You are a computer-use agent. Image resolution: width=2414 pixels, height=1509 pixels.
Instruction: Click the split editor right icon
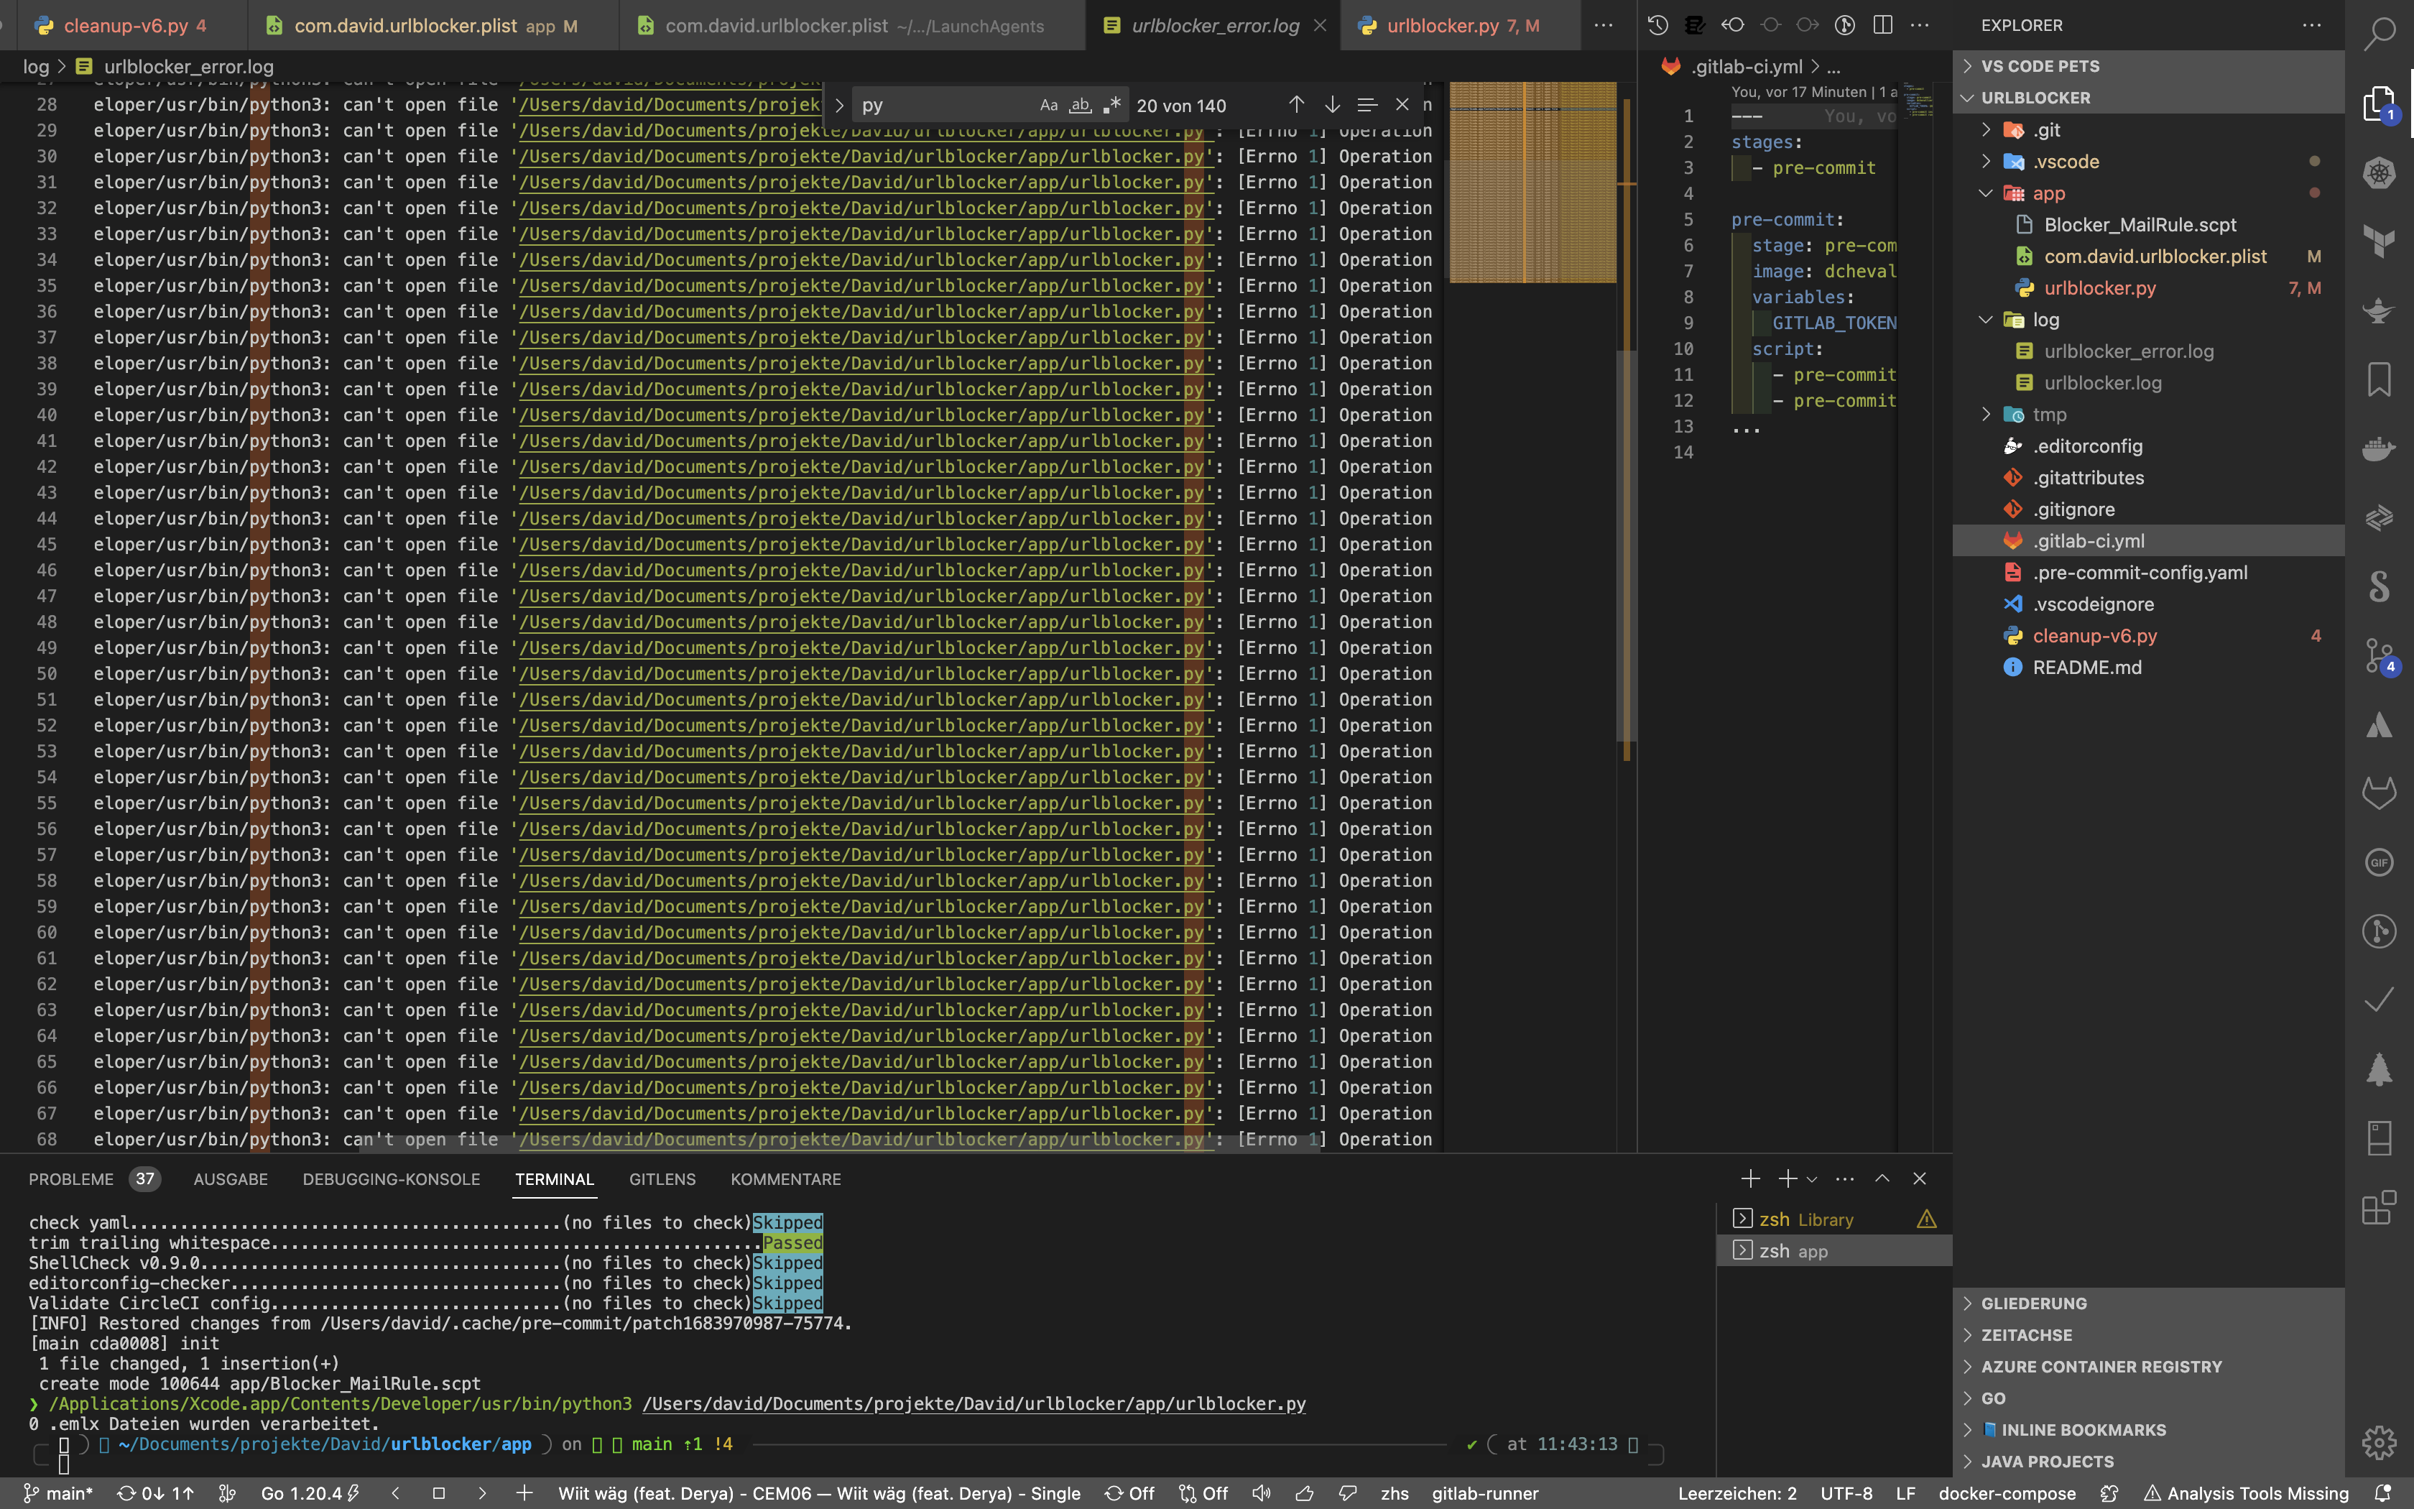coord(1883,25)
